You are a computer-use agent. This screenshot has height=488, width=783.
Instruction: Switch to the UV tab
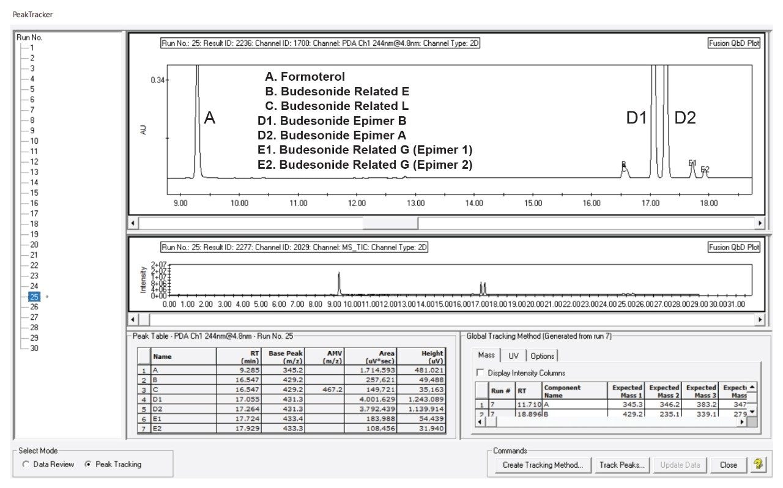click(513, 356)
